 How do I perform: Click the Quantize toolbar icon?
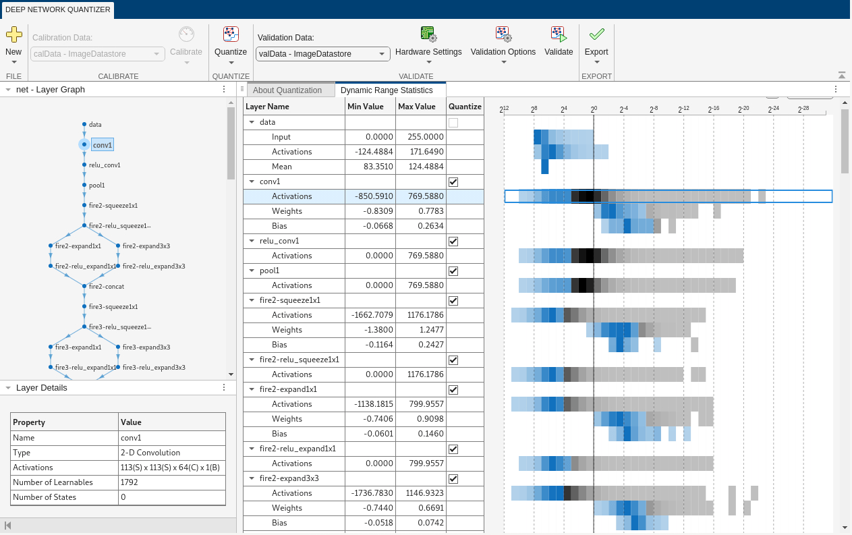click(231, 34)
